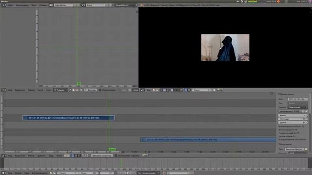Click the video preview image
This screenshot has width=312, height=175.
[x=225, y=48]
